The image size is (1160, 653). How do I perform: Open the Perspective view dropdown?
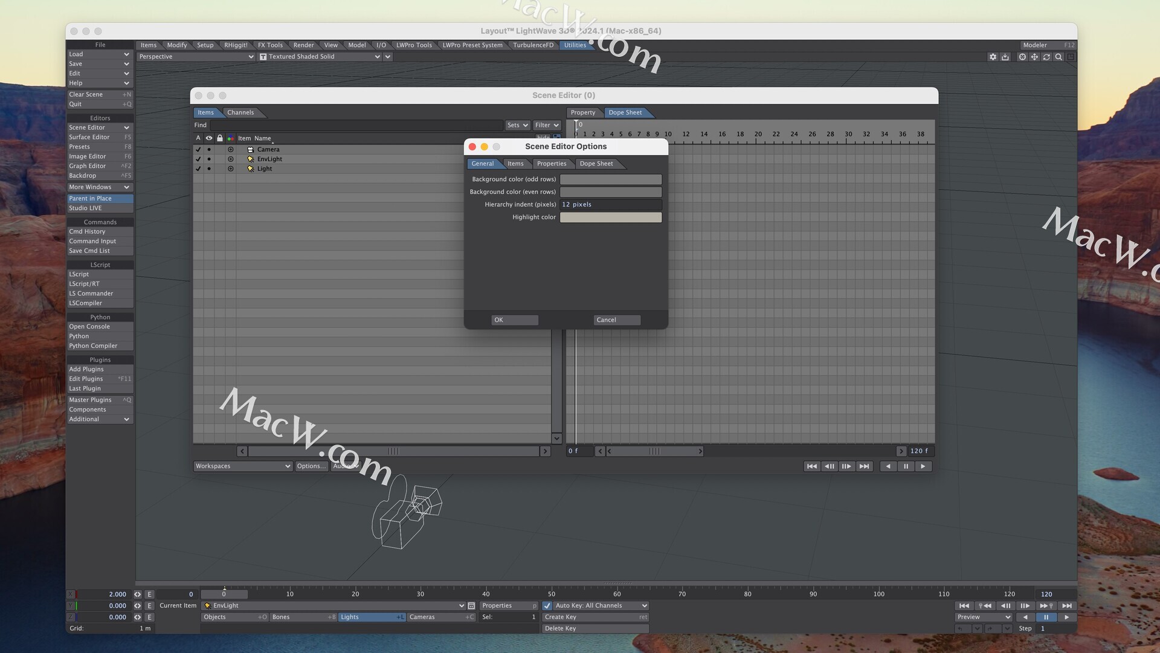[x=196, y=57]
